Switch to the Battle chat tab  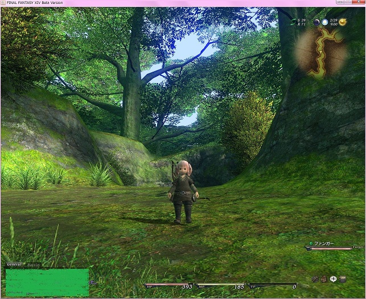33,265
